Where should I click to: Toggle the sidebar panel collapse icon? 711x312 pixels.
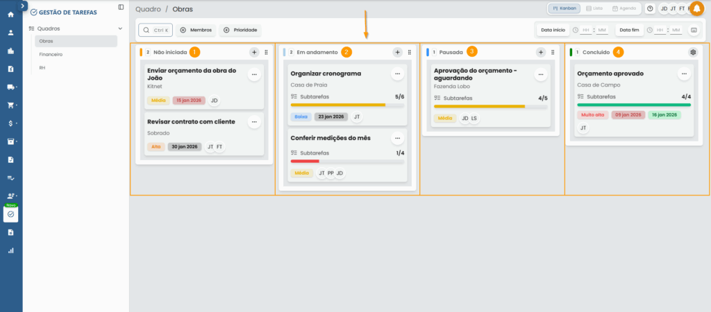click(122, 7)
